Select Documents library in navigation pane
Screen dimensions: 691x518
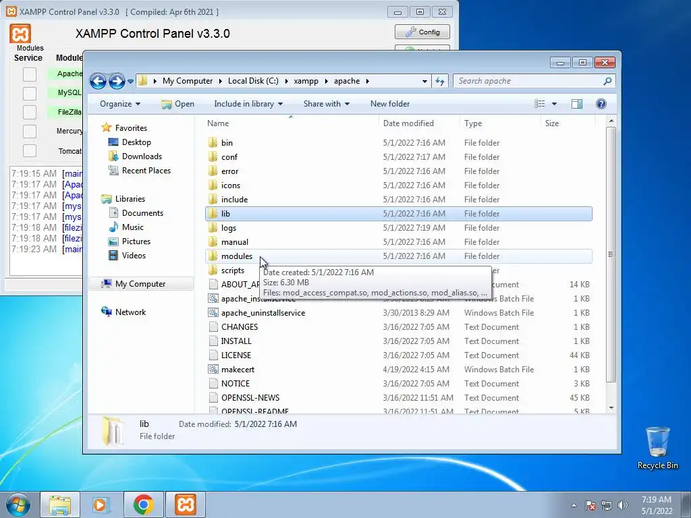point(142,213)
